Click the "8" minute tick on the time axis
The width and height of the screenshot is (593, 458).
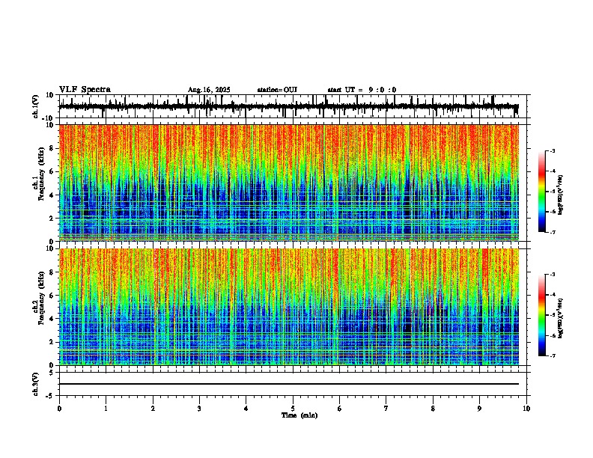(x=433, y=409)
